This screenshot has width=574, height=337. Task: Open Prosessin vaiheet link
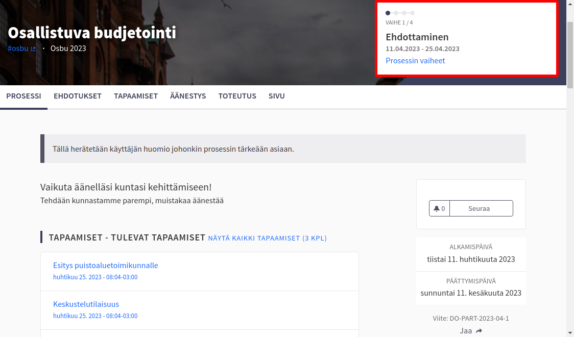[415, 61]
